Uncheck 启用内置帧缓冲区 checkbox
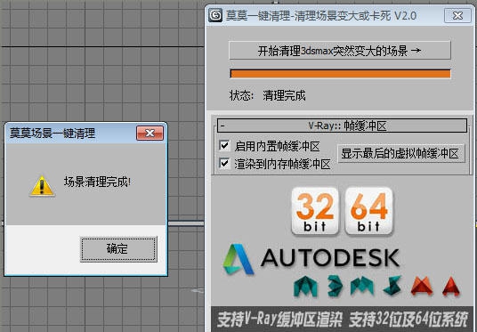The width and height of the screenshot is (477, 332). 224,145
